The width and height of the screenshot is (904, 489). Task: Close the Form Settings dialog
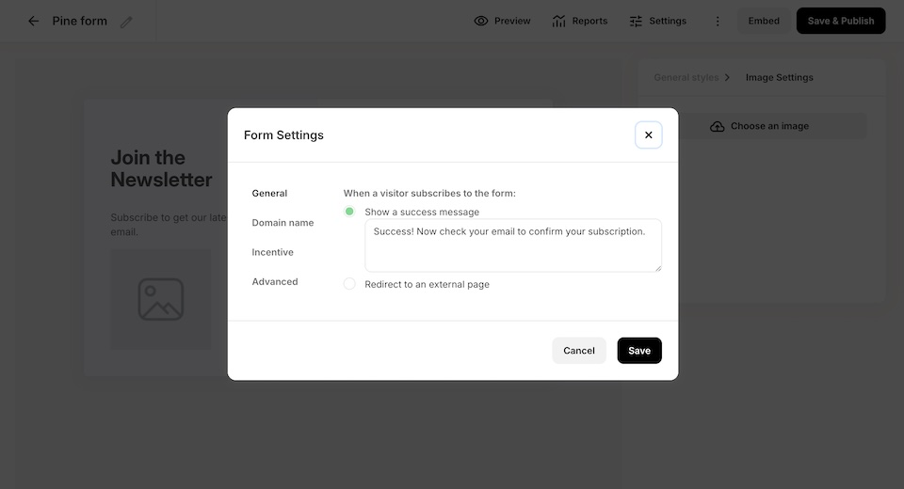point(648,135)
